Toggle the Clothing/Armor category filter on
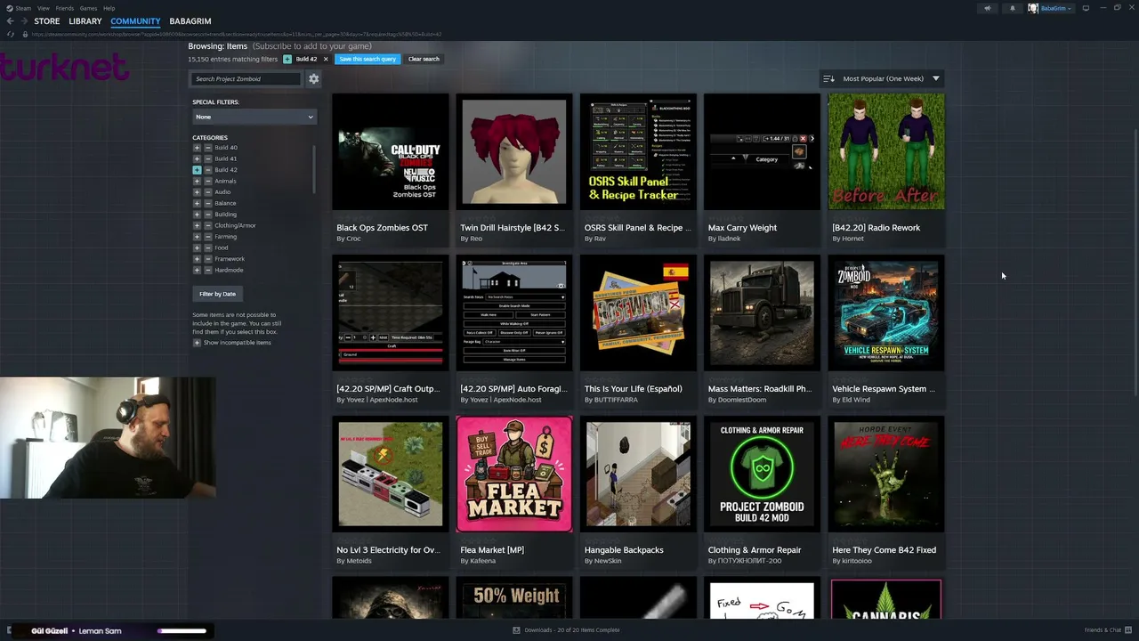Viewport: 1139px width, 641px height. (197, 225)
